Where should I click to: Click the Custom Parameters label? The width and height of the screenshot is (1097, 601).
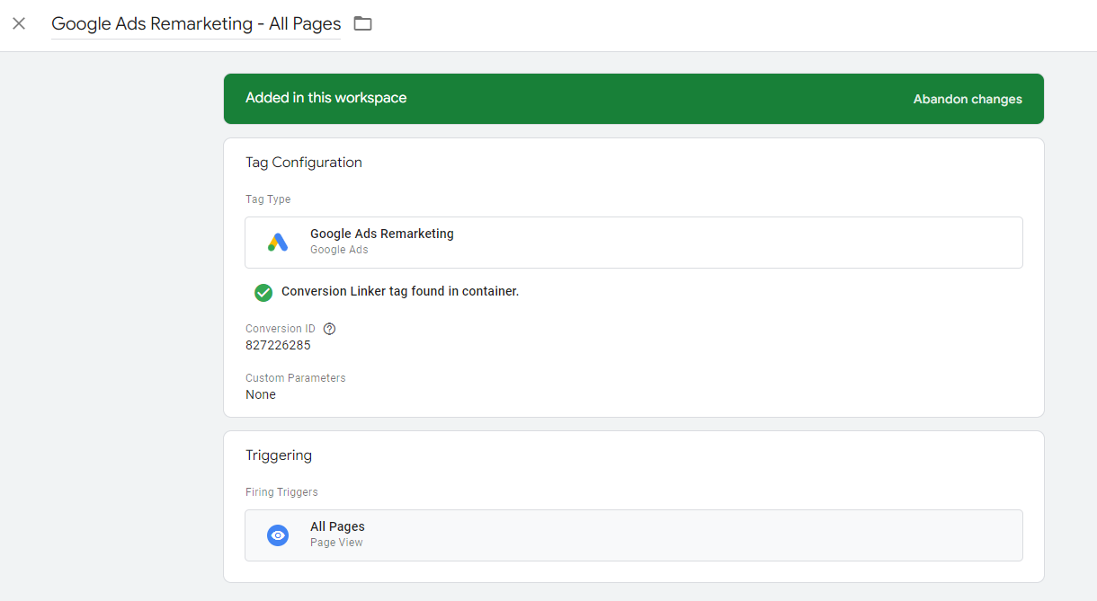tap(296, 378)
